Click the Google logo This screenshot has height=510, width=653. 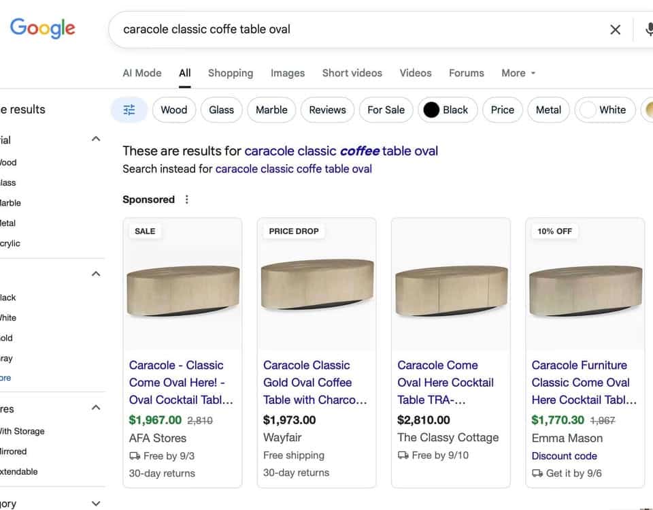pyautogui.click(x=42, y=29)
